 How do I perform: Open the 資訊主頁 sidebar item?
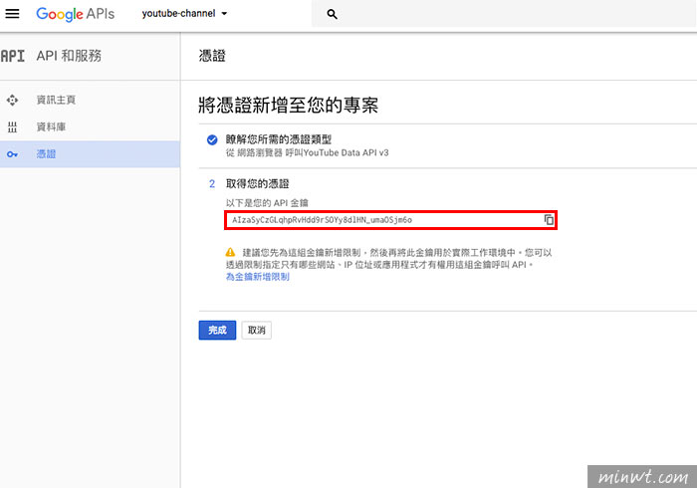click(x=90, y=100)
